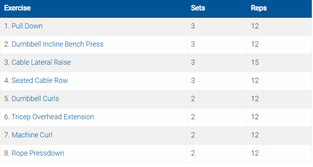This screenshot has width=313, height=167.
Task: Click the Sets column header
Action: pyautogui.click(x=197, y=8)
